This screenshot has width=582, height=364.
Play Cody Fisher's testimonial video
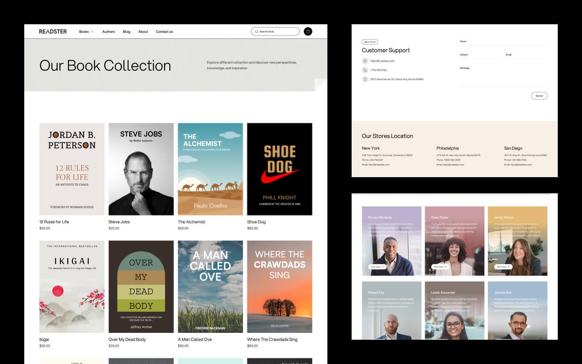[441, 267]
